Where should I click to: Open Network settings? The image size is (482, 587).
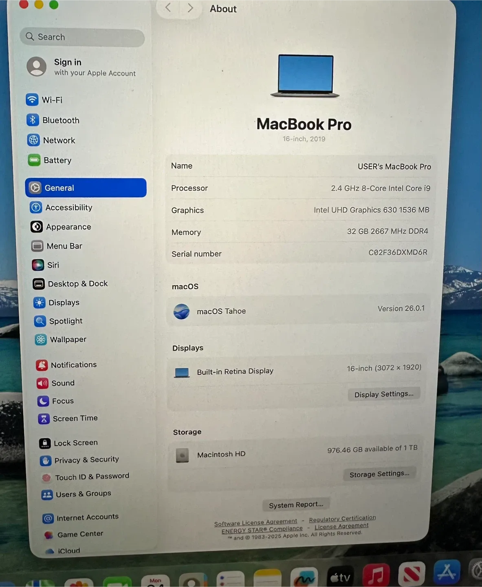pos(59,140)
